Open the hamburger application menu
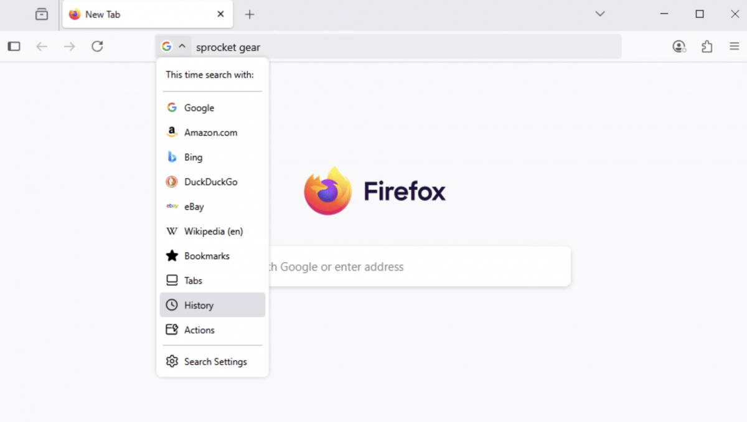The width and height of the screenshot is (747, 422). (x=735, y=46)
